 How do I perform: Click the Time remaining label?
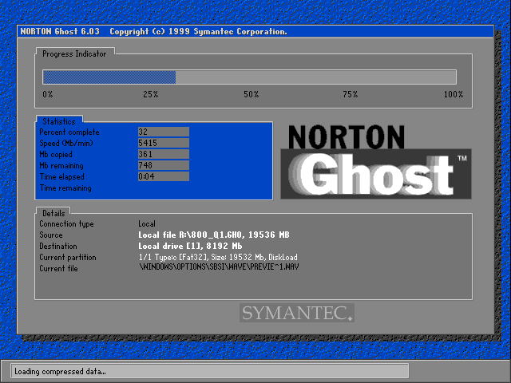65,188
